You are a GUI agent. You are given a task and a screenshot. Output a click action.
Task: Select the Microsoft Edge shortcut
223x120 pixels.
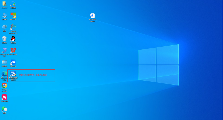click(4, 74)
